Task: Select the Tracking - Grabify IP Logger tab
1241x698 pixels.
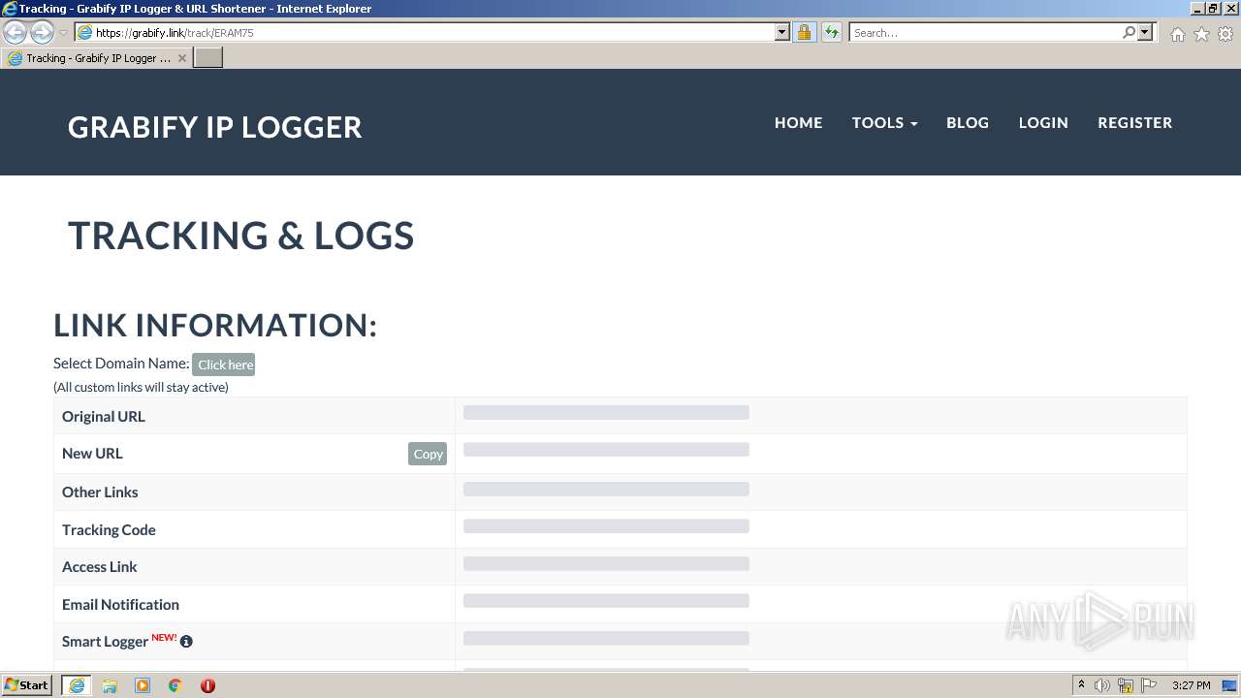Action: tap(97, 58)
